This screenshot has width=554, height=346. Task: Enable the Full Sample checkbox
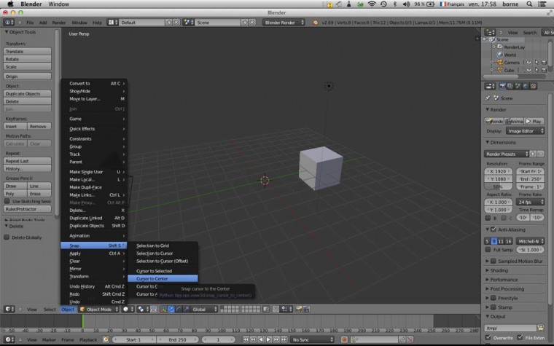click(x=488, y=250)
